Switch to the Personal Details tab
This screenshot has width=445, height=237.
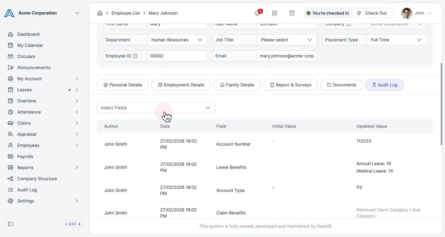click(123, 85)
